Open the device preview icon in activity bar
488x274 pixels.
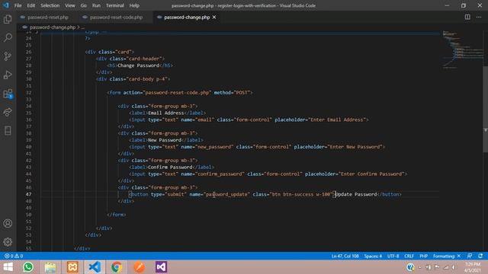tap(8, 130)
